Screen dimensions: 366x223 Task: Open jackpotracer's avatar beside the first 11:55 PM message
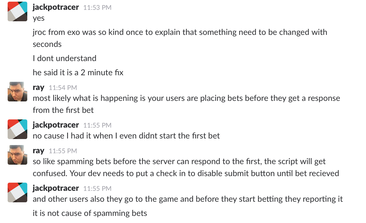pyautogui.click(x=17, y=129)
